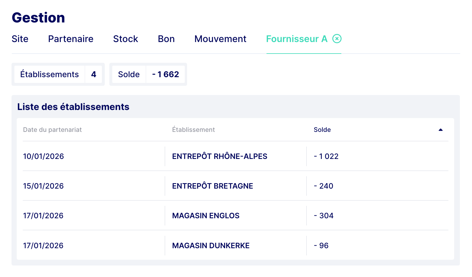Screen dimensions: 472x277
Task: Click the balance value - 240
Action: pyautogui.click(x=323, y=186)
